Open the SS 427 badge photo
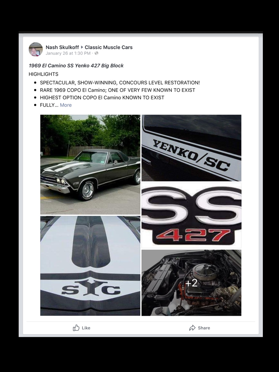Viewport: 279px width, 372px height. coord(191,215)
